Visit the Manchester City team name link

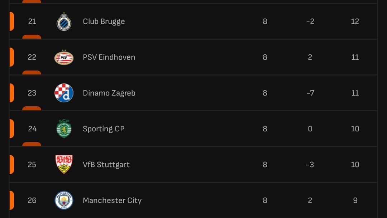(112, 200)
